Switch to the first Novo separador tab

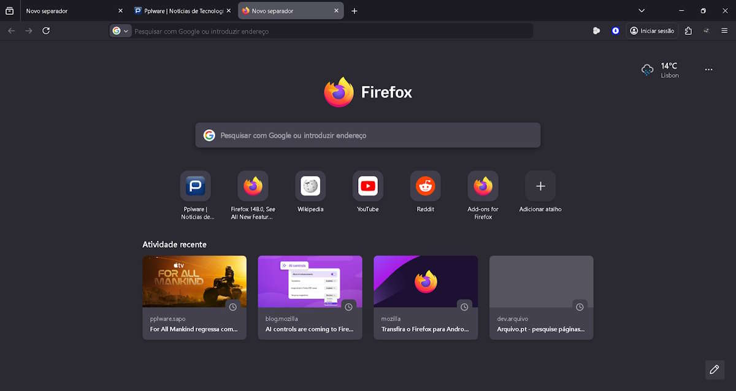[x=67, y=11]
